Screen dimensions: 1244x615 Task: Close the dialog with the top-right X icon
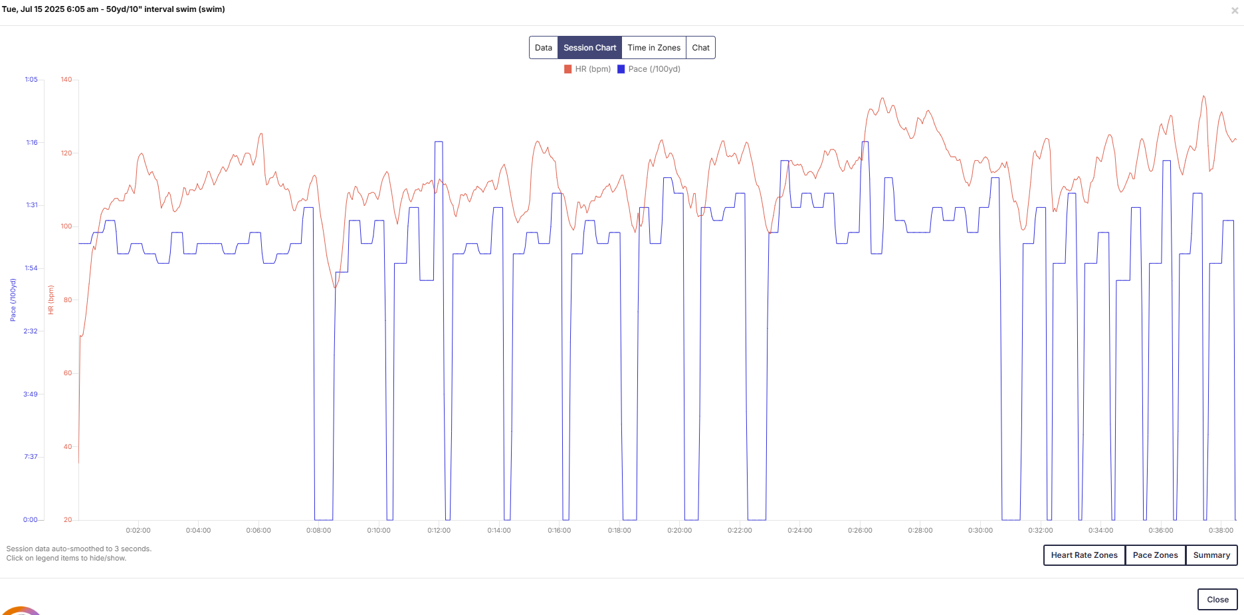click(1235, 11)
